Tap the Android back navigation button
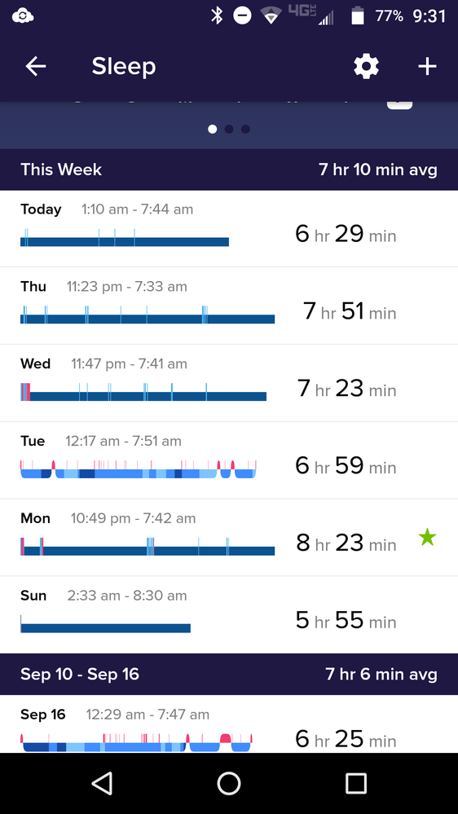The height and width of the screenshot is (814, 458). click(102, 783)
